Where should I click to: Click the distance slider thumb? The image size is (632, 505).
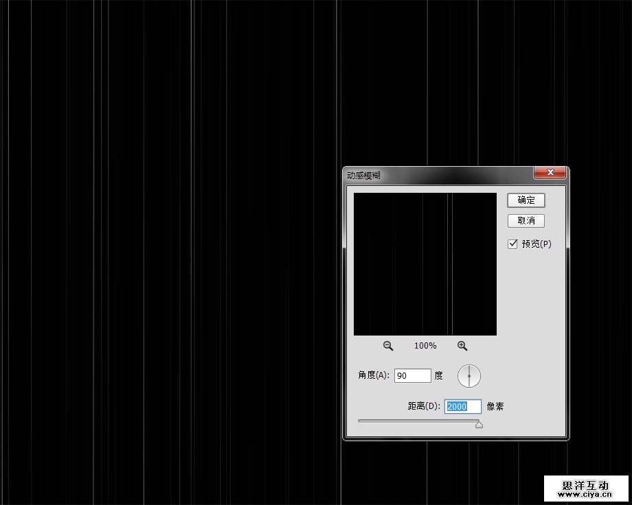479,425
